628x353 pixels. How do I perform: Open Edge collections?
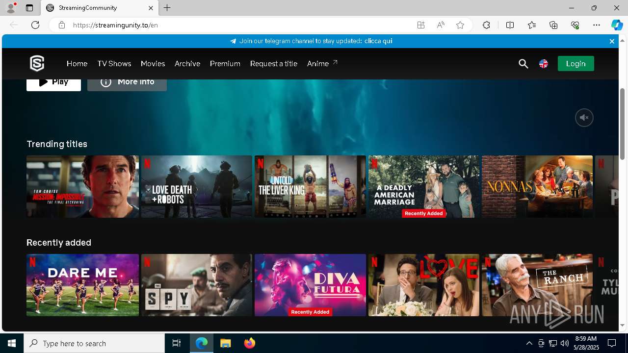(553, 25)
